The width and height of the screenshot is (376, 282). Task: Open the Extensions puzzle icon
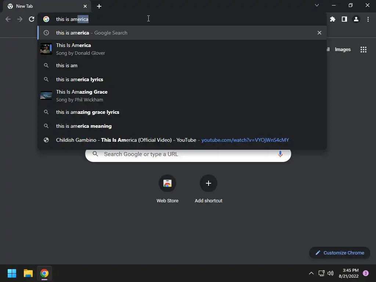click(x=333, y=19)
